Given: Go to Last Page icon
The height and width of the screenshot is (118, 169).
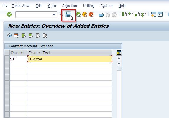Looking at the screenshot, I should (x=144, y=14).
